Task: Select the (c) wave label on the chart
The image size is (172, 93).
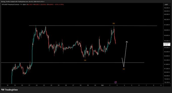Action: pyautogui.click(x=124, y=69)
